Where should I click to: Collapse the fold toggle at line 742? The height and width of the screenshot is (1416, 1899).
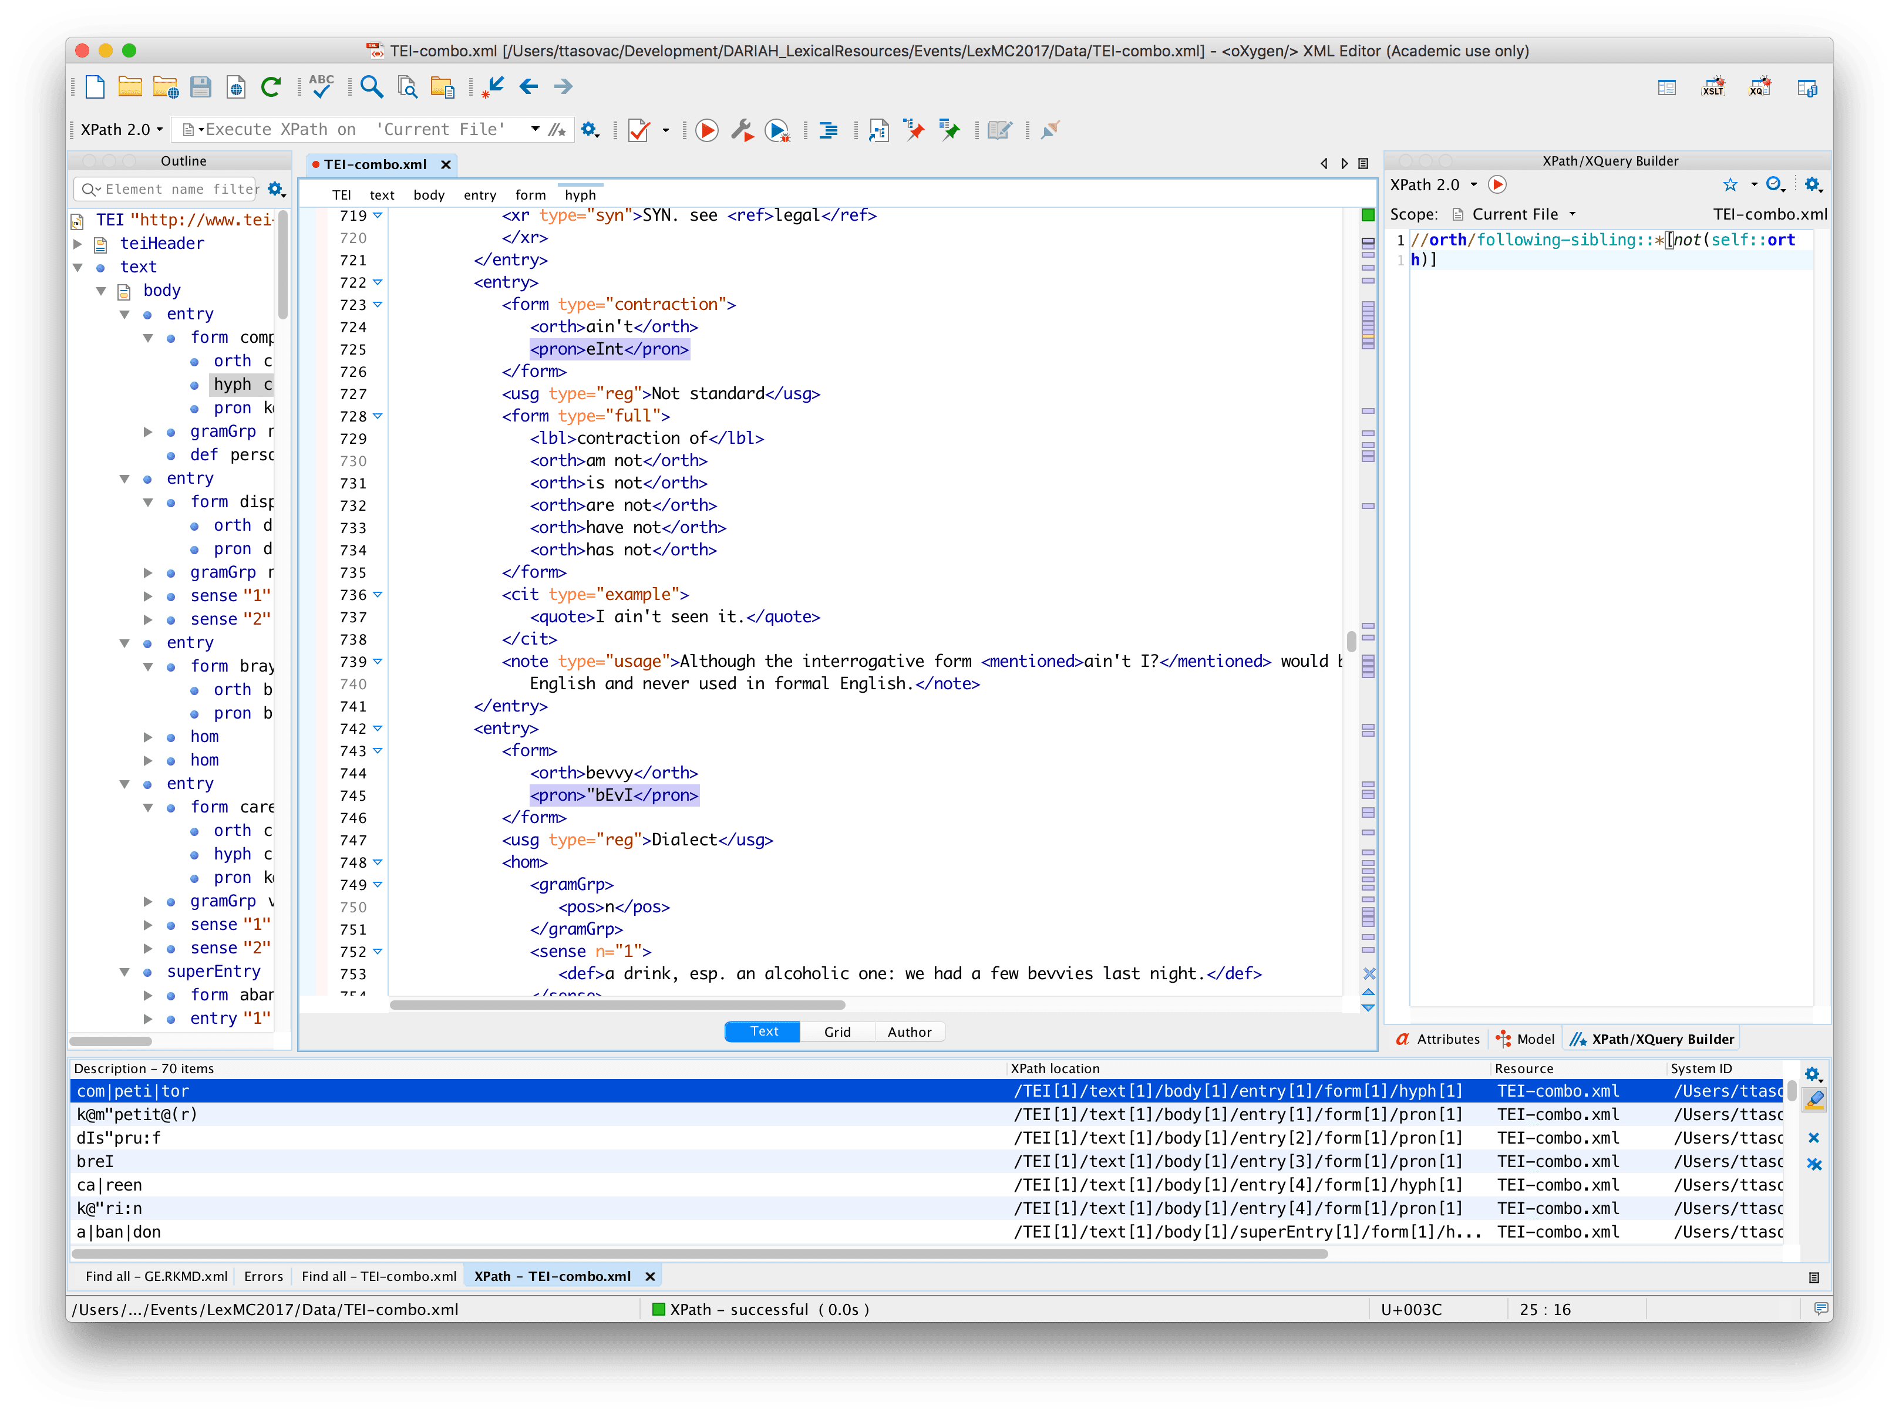[x=377, y=729]
